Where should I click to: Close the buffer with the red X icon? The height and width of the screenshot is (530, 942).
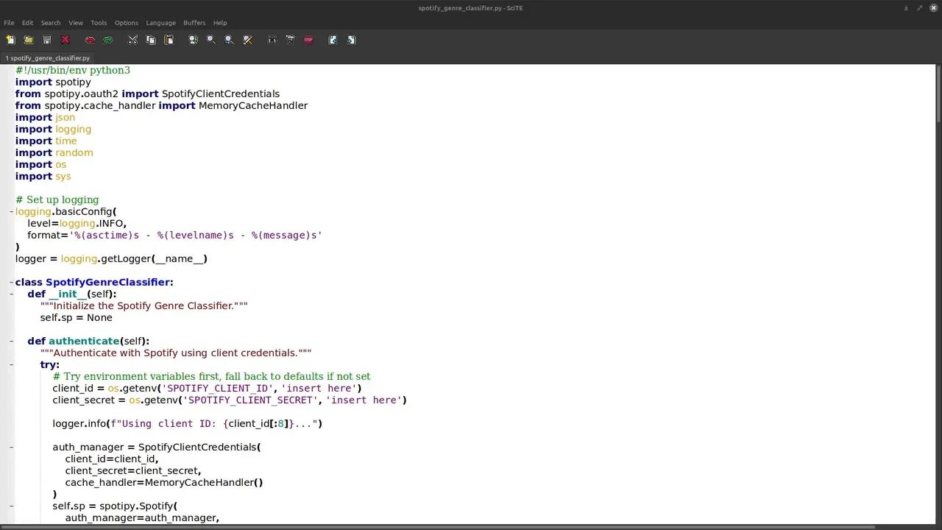click(x=65, y=40)
